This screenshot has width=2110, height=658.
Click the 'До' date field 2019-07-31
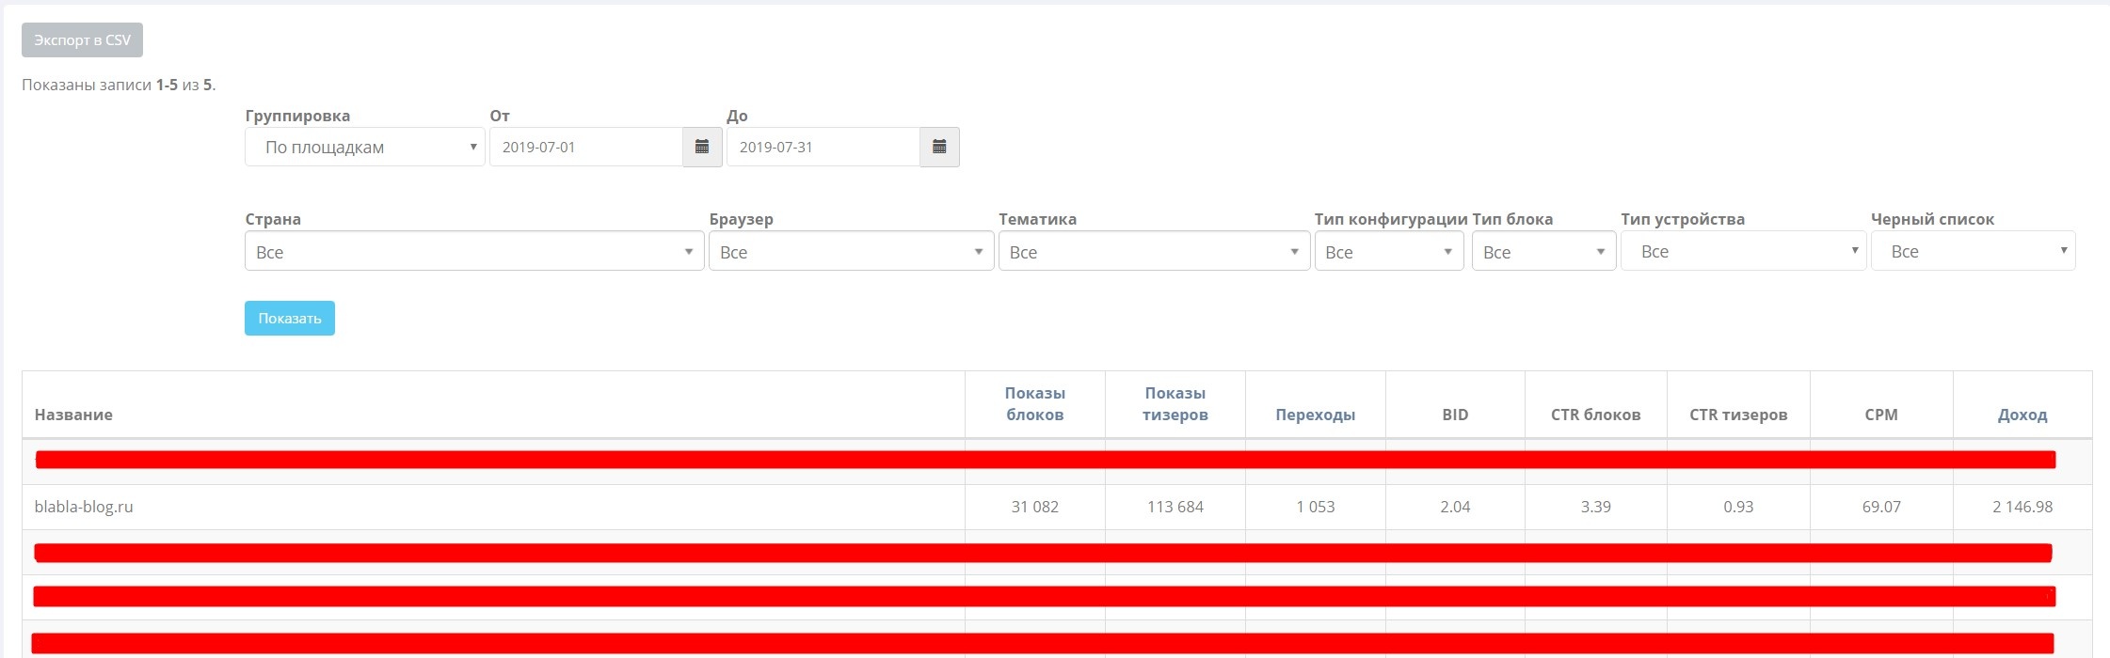tap(823, 147)
